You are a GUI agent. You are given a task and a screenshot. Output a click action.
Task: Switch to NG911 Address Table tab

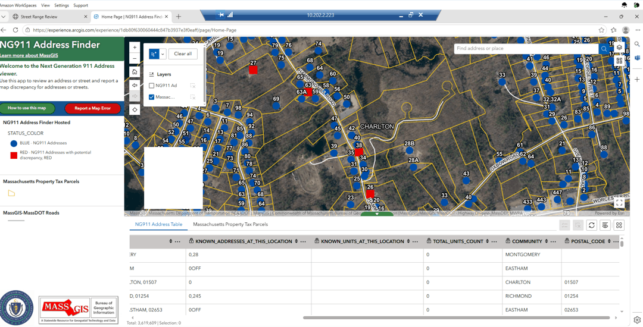click(159, 224)
